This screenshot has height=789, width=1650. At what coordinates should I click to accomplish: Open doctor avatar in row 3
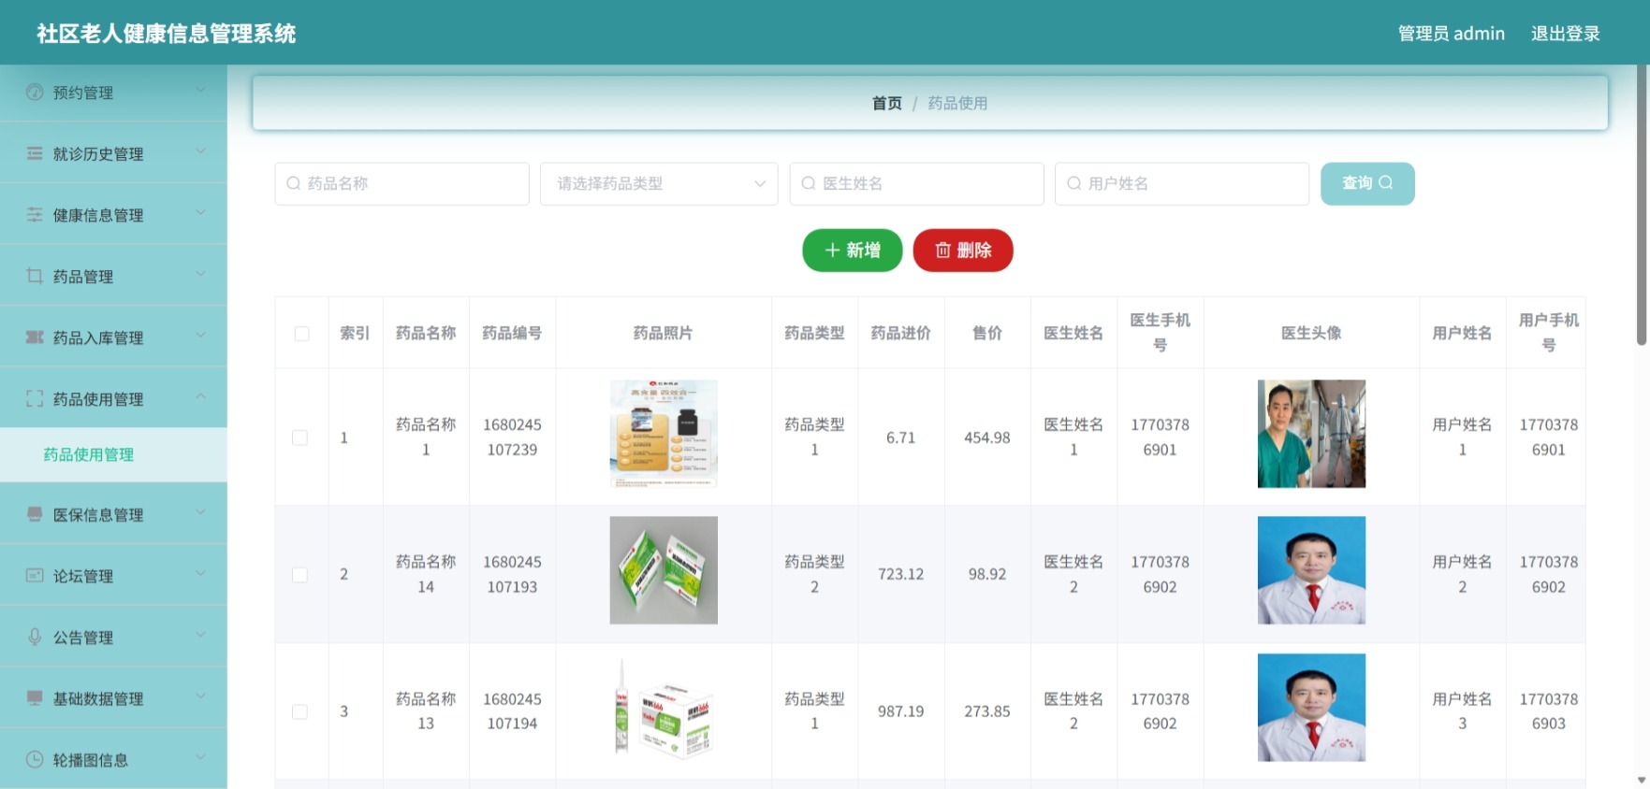point(1311,708)
